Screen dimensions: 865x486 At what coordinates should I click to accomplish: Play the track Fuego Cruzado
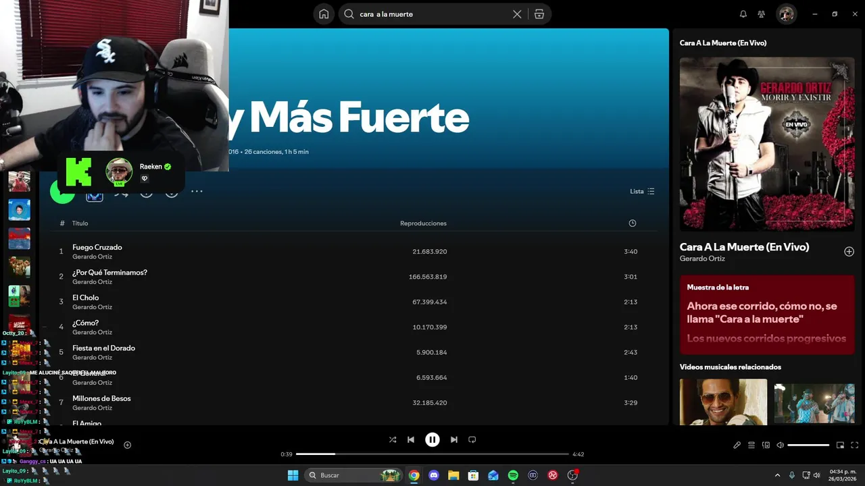97,248
